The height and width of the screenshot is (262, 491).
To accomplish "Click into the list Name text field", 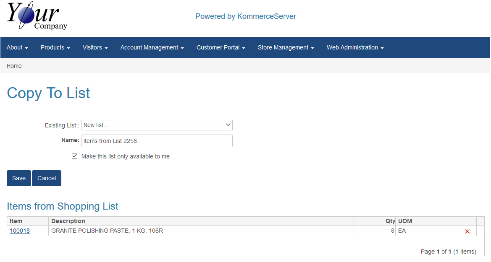I will [157, 141].
